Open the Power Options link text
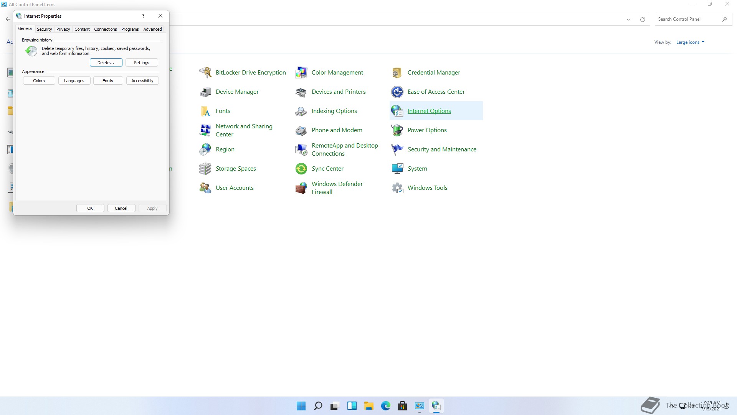This screenshot has width=737, height=415. coord(427,130)
